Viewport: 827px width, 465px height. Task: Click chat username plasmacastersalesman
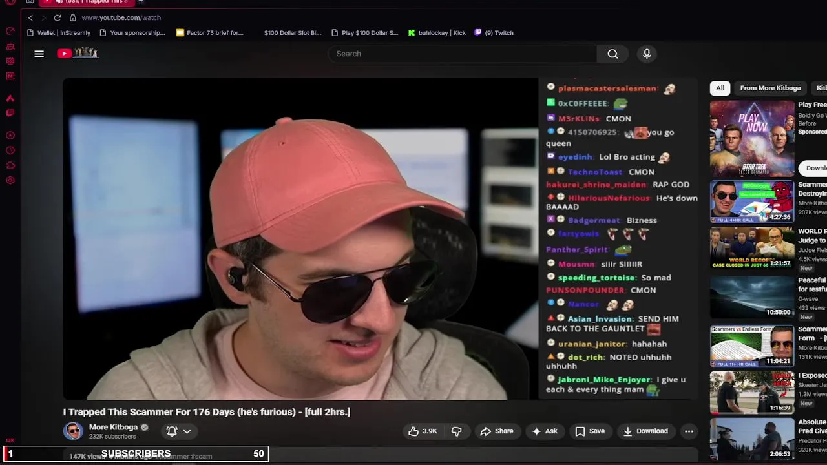[607, 88]
